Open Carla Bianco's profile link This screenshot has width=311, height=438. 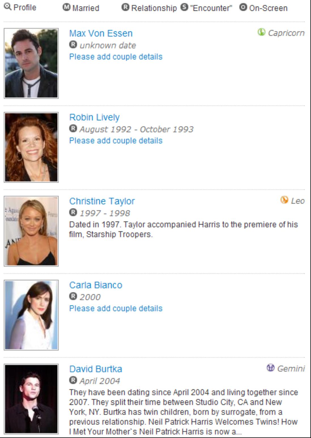pos(96,285)
